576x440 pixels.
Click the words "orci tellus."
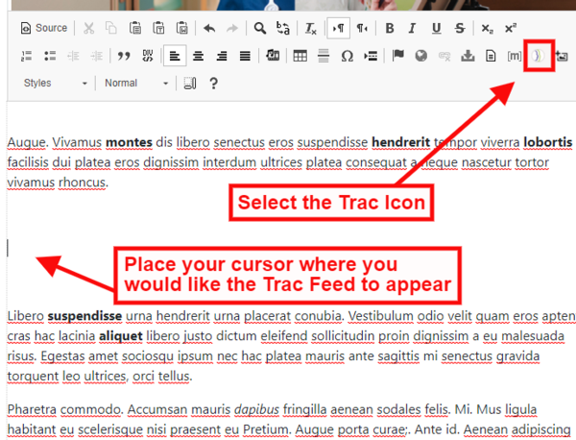162,376
